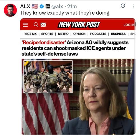Click the envelope email icon

[x=43, y=25]
